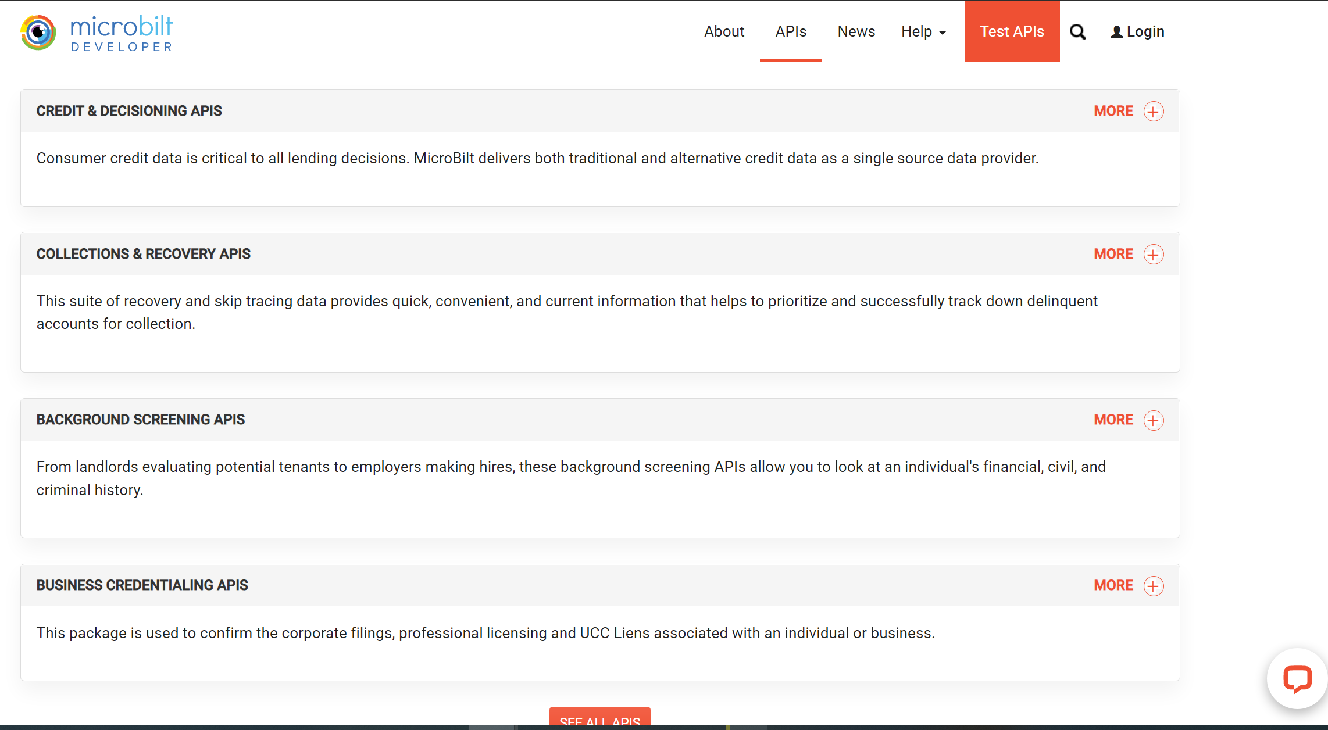
Task: Open the site search
Action: (1078, 32)
